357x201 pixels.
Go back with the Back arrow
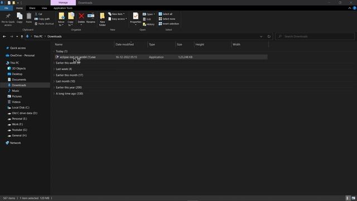[4, 36]
